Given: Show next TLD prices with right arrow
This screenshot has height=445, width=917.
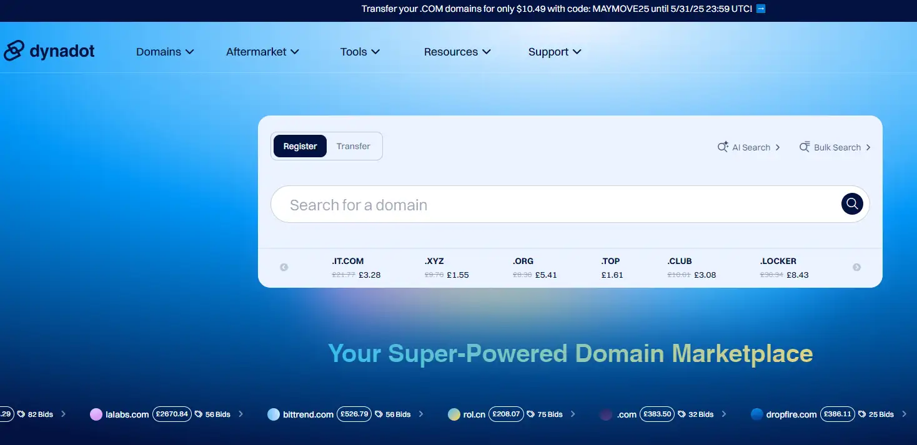Looking at the screenshot, I should coord(857,267).
